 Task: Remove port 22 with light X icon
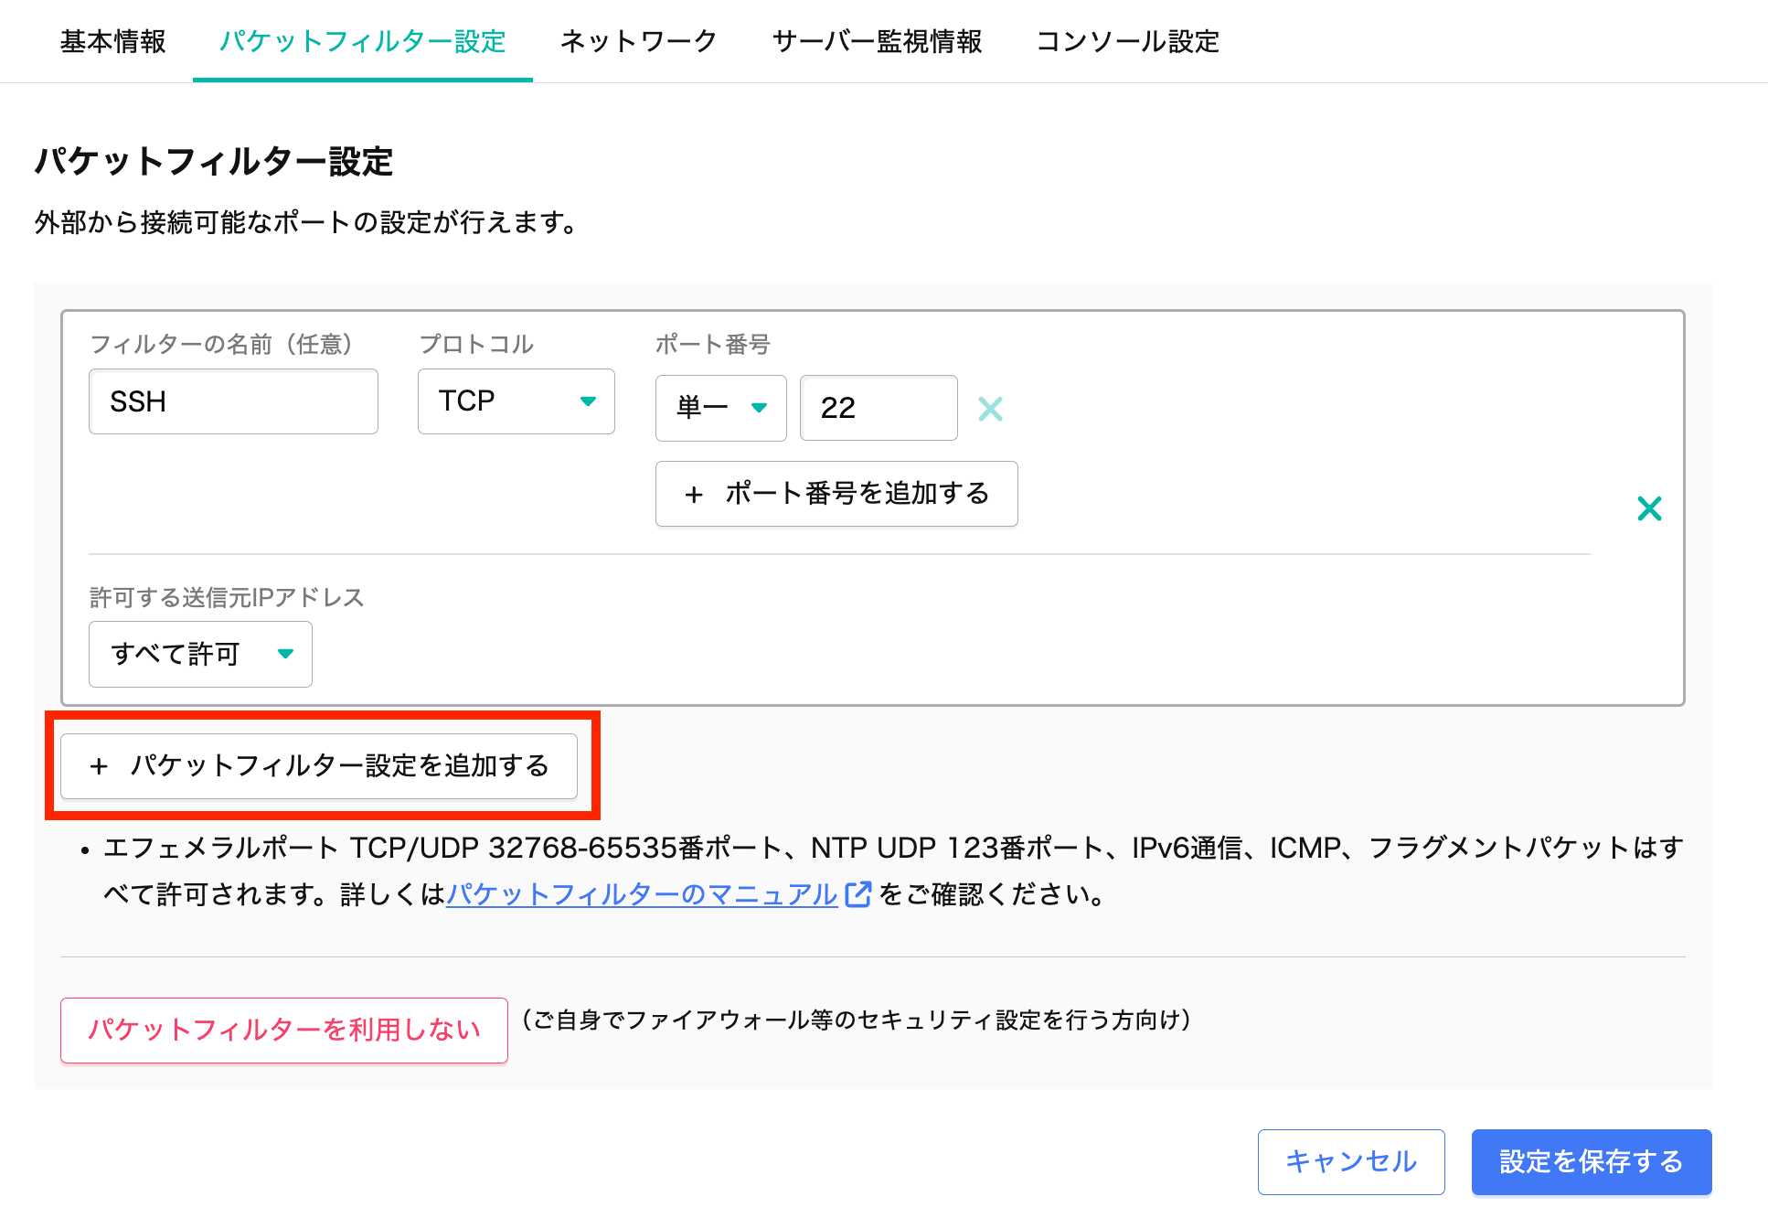[x=990, y=408]
